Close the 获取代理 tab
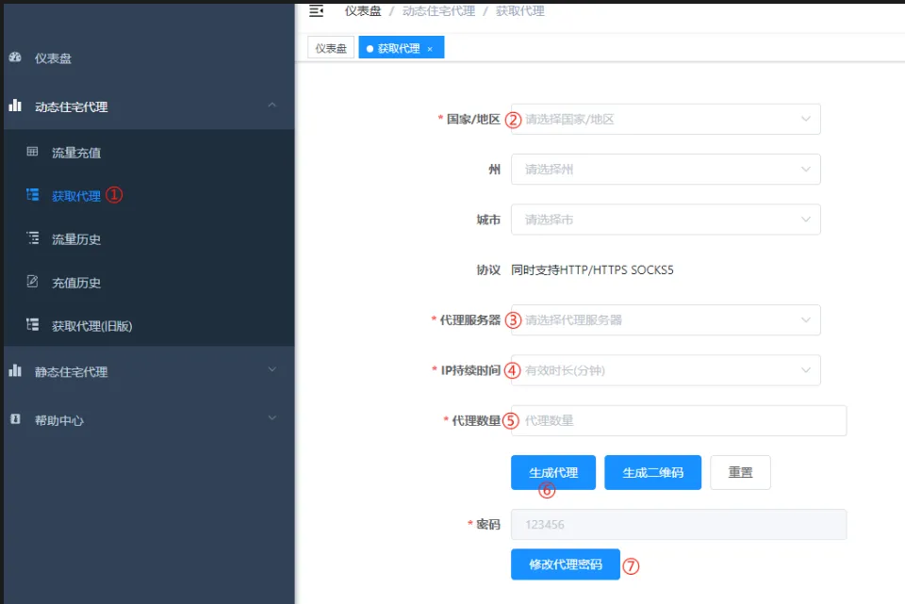905x604 pixels. click(x=432, y=47)
